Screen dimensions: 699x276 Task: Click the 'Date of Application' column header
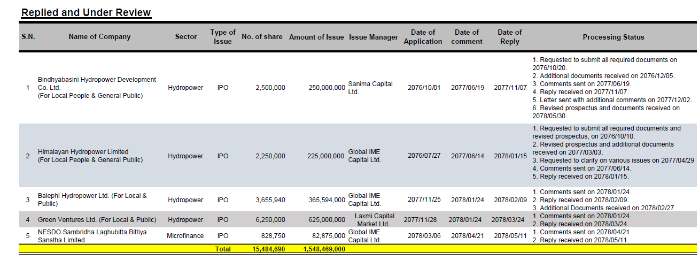(x=423, y=37)
